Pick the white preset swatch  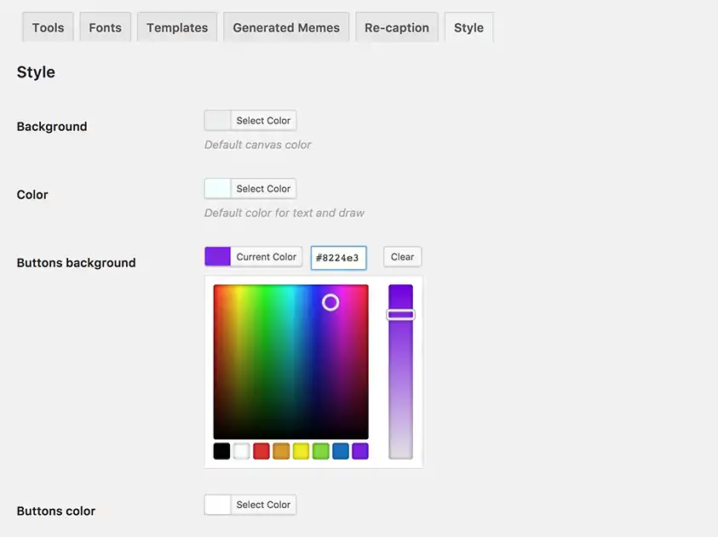pos(241,451)
